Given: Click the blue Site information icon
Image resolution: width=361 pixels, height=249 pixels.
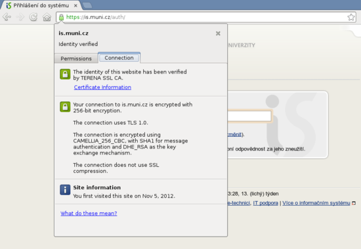Looking at the screenshot, I should click(65, 190).
